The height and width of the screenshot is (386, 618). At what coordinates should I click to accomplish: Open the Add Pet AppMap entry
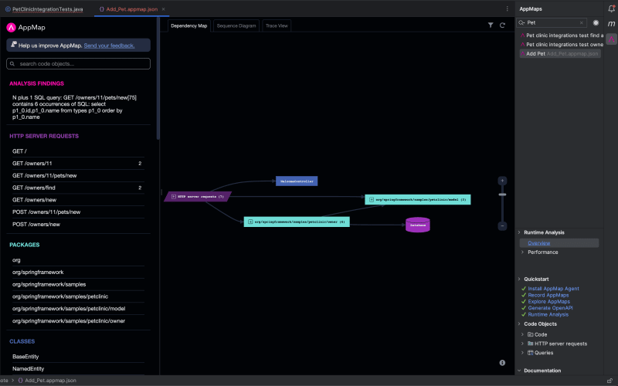tap(560, 53)
